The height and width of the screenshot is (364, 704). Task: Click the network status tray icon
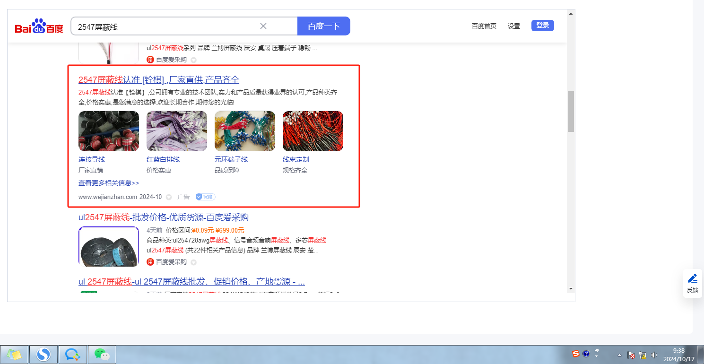click(643, 355)
